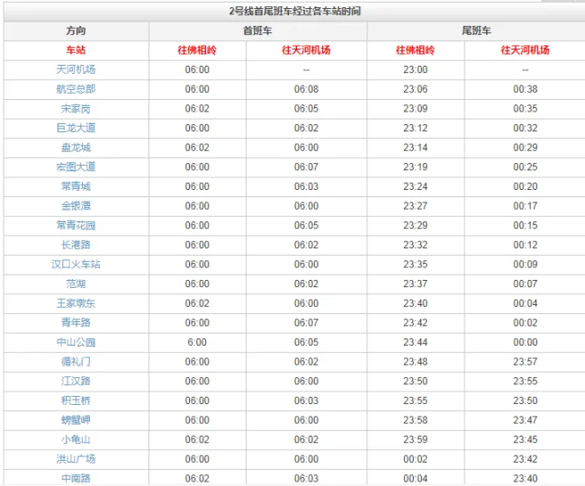The image size is (585, 486).
Task: Open the 巨龙大道 station link
Action: (76, 128)
